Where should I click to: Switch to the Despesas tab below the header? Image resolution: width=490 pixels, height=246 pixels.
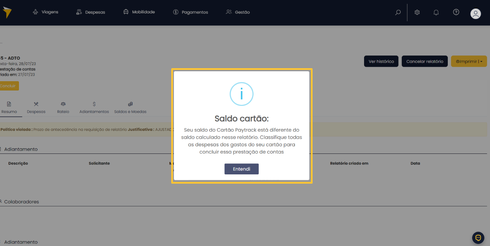[x=36, y=108]
